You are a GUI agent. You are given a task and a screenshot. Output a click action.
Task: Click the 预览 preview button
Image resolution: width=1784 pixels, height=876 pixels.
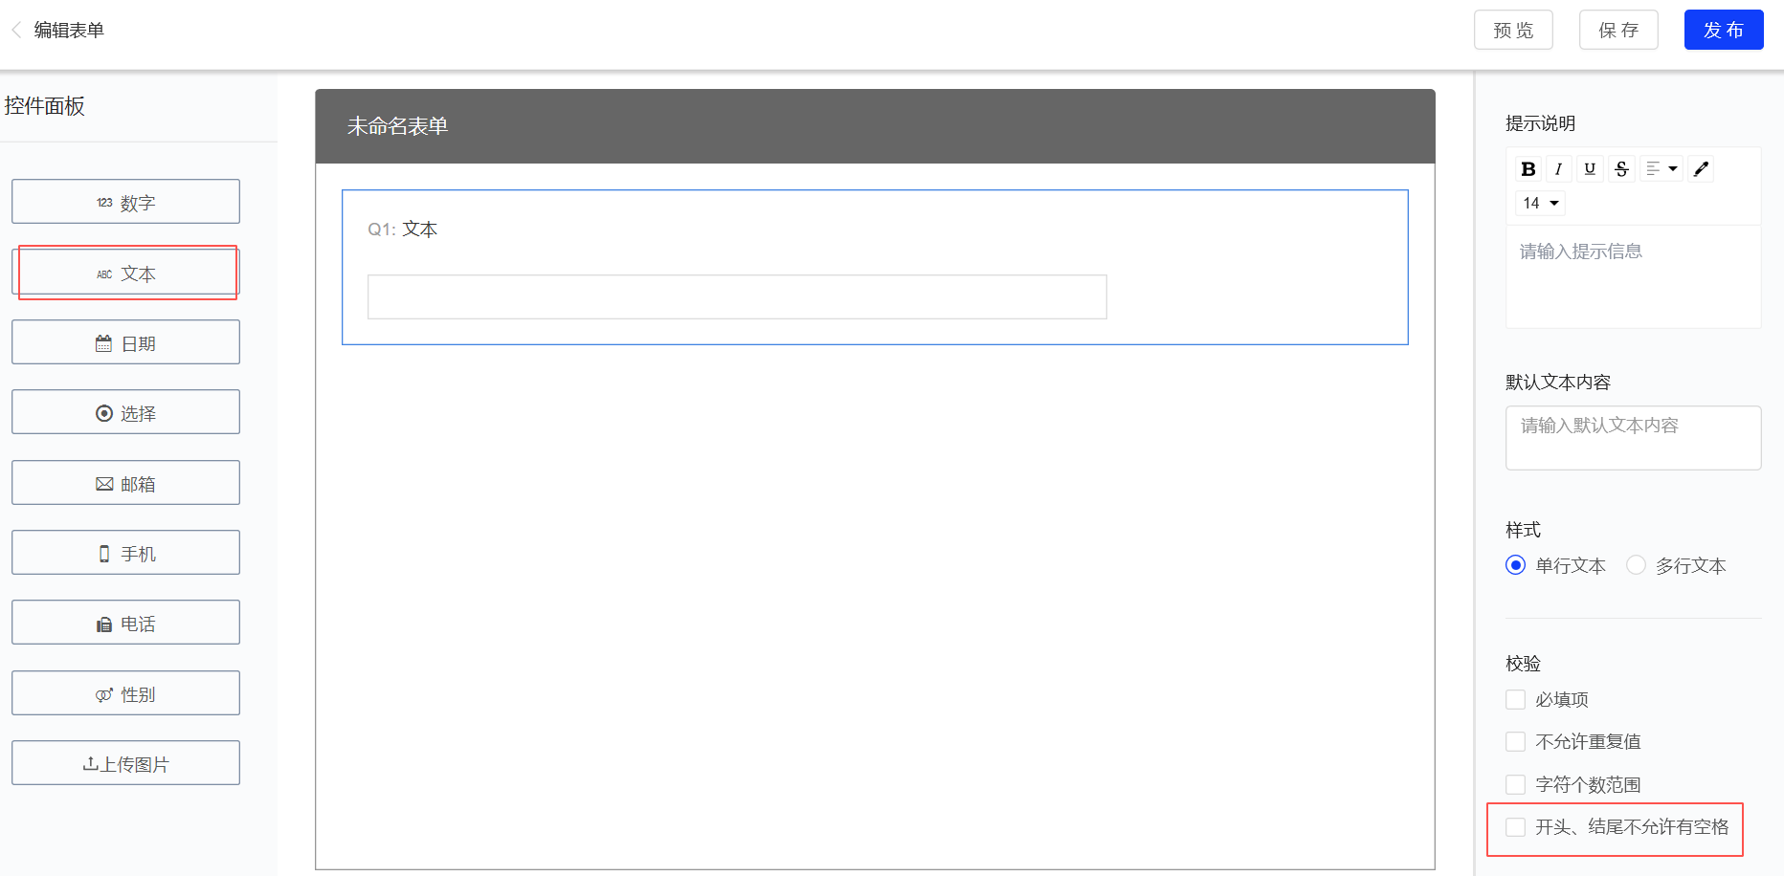click(1513, 30)
